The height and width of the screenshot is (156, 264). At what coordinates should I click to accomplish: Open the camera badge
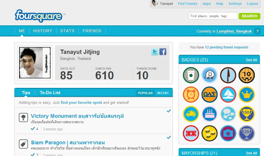click(228, 133)
